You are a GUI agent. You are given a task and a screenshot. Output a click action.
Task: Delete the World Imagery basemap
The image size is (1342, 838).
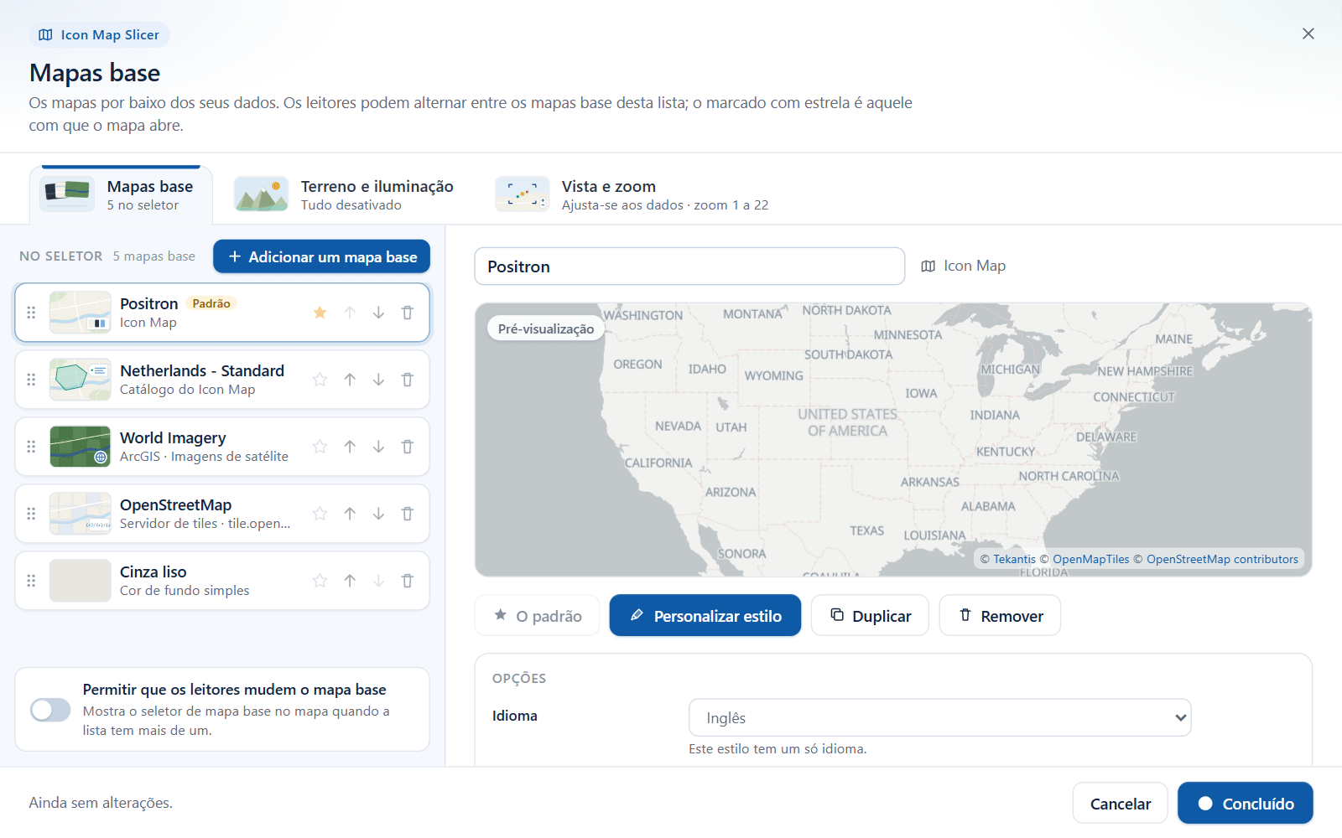[408, 447]
